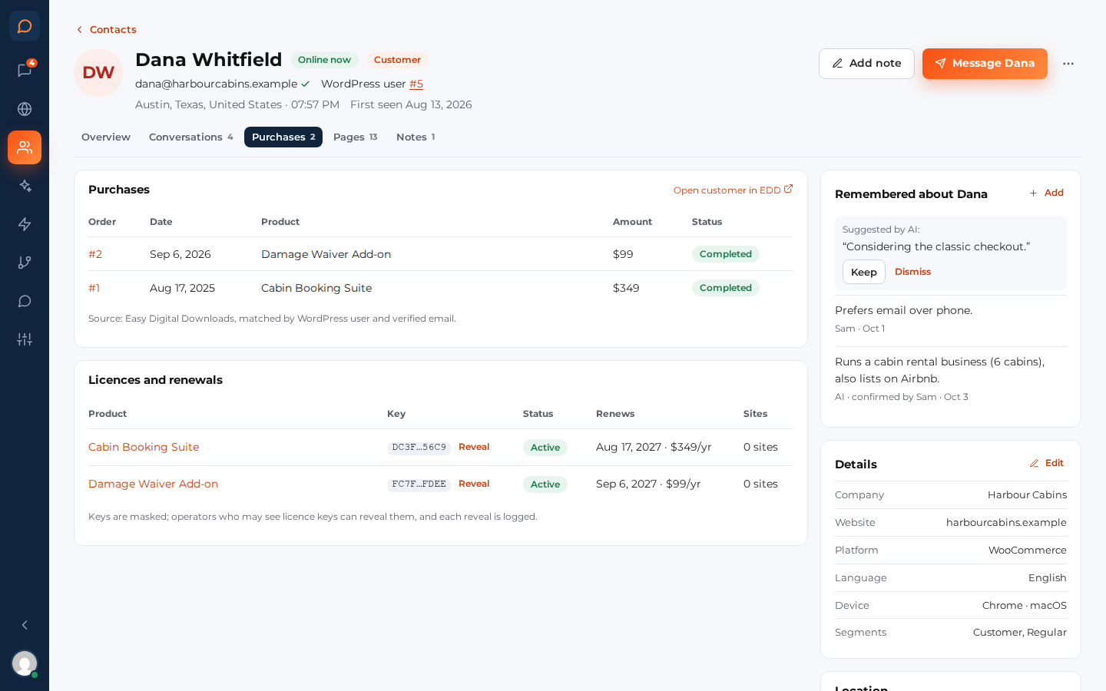Open the contacts people icon in sidebar
The image size is (1106, 691).
coord(25,147)
